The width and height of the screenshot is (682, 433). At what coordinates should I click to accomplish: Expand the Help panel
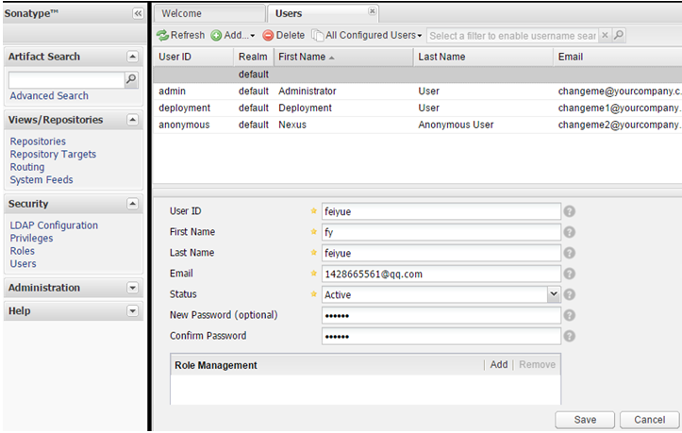[133, 310]
